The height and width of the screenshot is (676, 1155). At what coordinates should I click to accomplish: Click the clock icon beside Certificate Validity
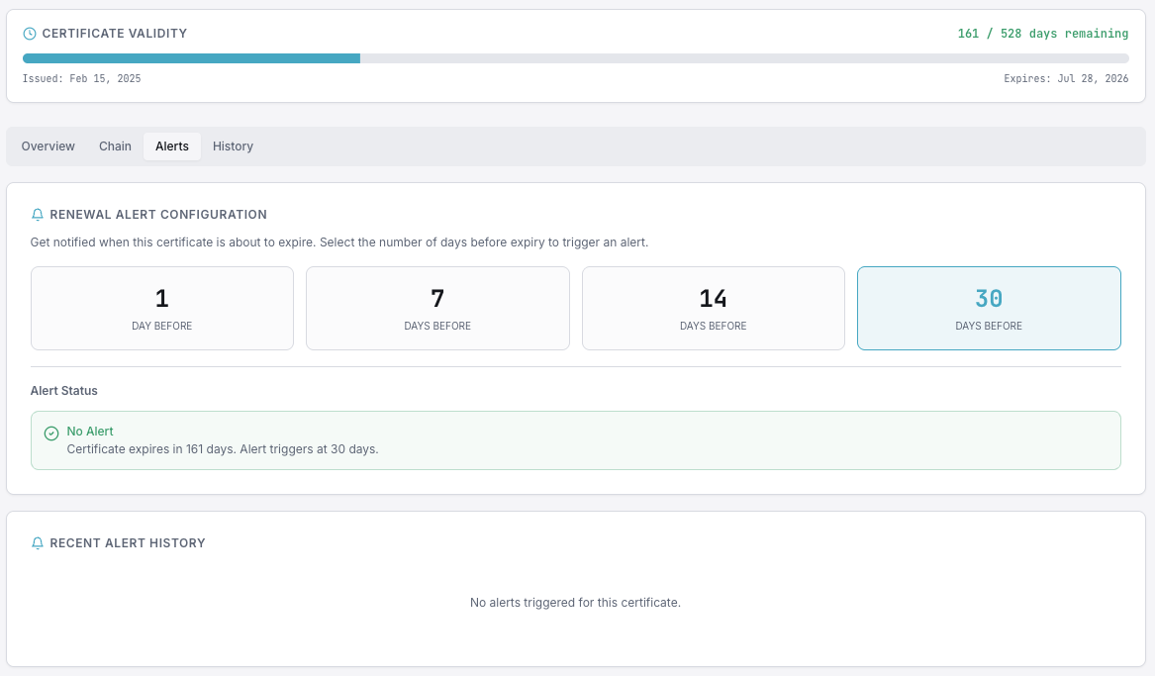[x=30, y=34]
